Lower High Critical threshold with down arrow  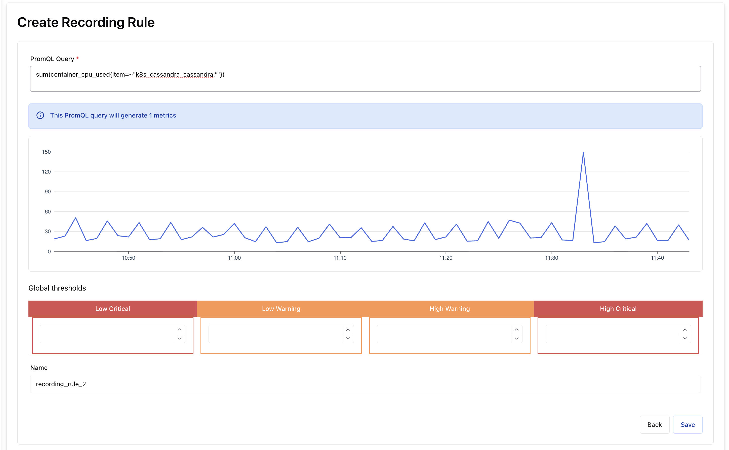685,339
